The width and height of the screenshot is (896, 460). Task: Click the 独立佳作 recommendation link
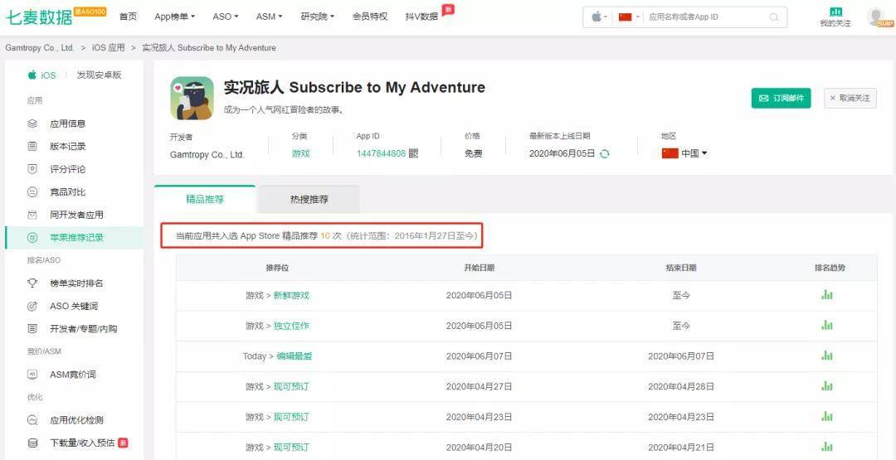click(290, 326)
